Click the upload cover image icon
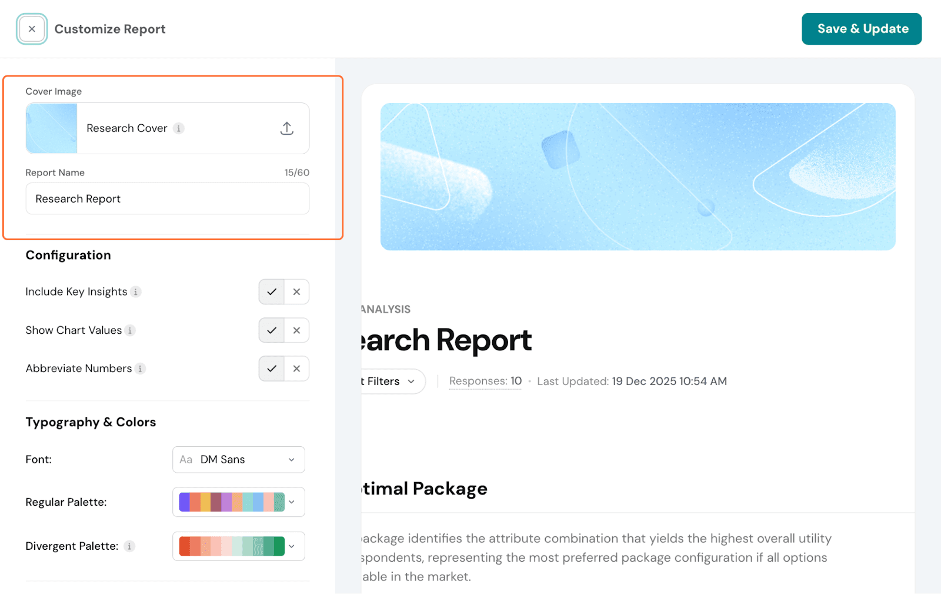The image size is (941, 594). (x=286, y=128)
